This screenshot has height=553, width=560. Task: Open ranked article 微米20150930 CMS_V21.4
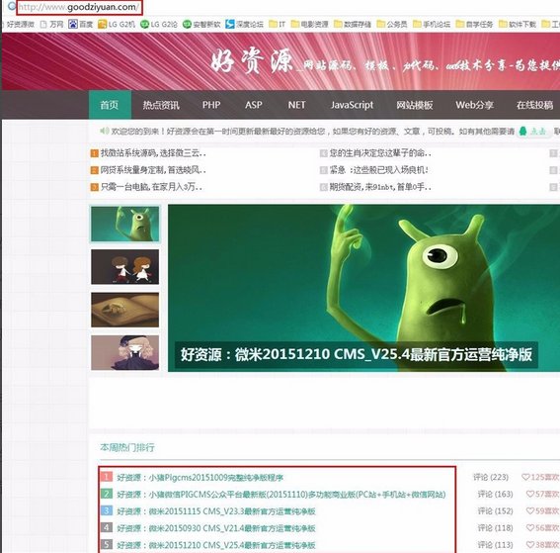point(216,528)
